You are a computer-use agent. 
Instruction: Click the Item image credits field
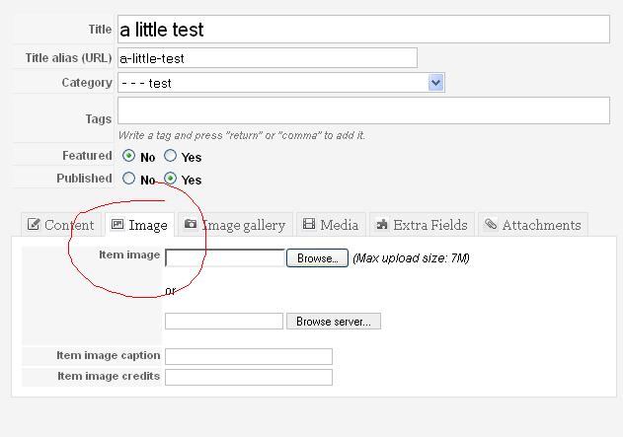pyautogui.click(x=249, y=377)
